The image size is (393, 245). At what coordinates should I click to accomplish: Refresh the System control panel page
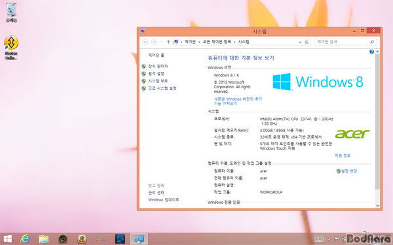(x=307, y=42)
